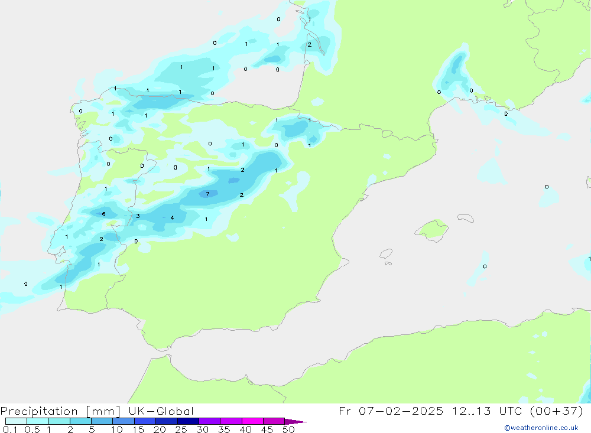Click the 15 legend scale label
The width and height of the screenshot is (591, 433).
pyautogui.click(x=138, y=429)
